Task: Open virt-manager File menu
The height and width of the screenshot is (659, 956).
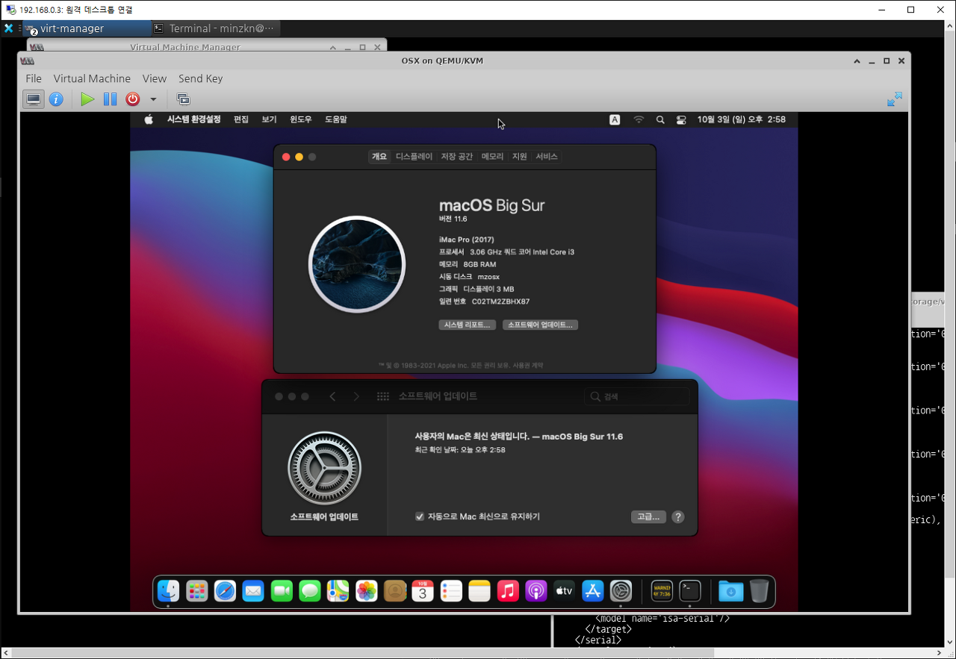Action: click(34, 78)
